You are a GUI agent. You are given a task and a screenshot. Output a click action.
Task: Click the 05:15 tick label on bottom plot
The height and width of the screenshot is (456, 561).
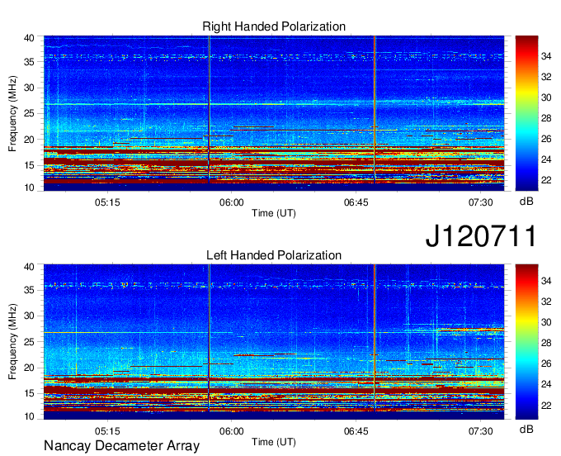point(107,431)
